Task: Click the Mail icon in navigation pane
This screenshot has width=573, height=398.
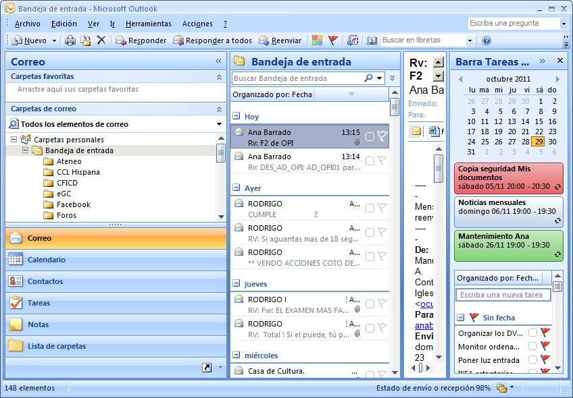Action: (x=16, y=238)
